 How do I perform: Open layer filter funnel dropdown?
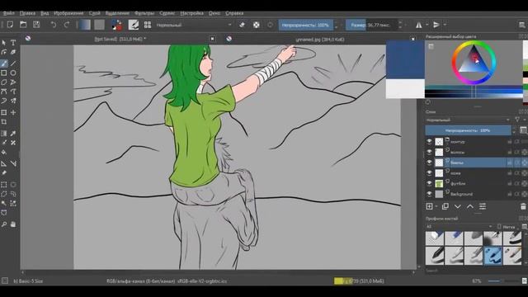(517, 120)
